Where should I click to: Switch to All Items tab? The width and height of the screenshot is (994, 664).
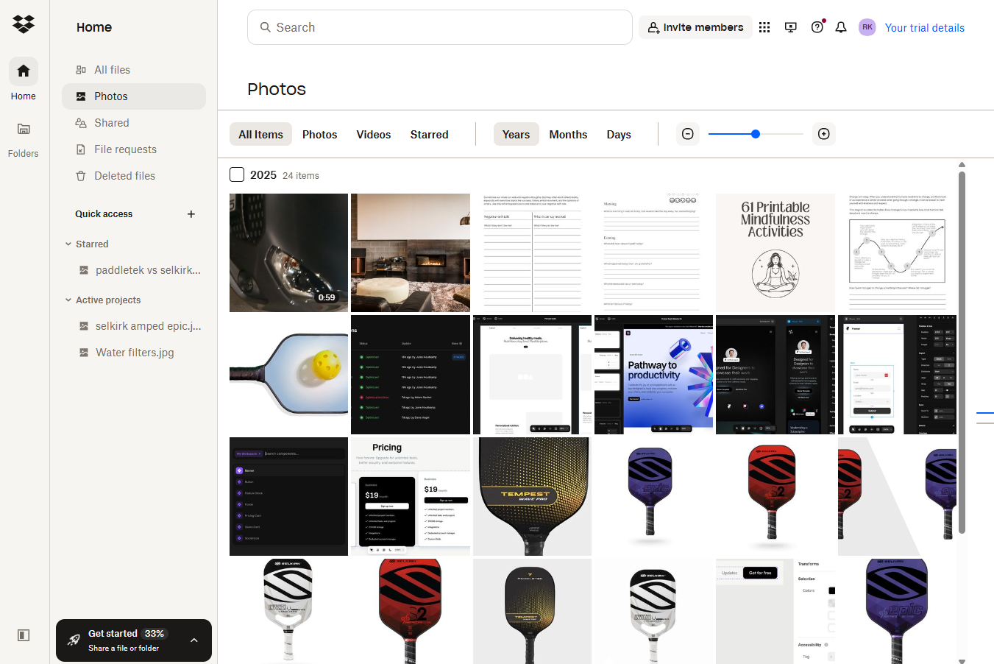click(x=260, y=134)
